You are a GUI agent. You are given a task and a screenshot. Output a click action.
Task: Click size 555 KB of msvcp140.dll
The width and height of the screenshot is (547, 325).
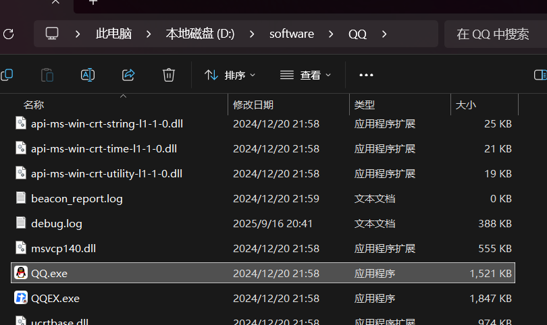pyautogui.click(x=495, y=248)
